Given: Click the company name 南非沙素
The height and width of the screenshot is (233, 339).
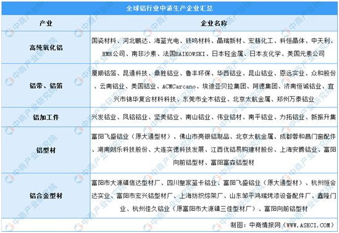Looking at the screenshot, I should point(144,54).
